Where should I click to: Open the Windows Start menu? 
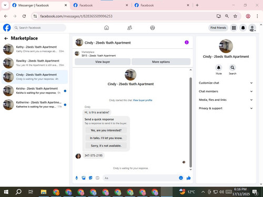point(6,192)
